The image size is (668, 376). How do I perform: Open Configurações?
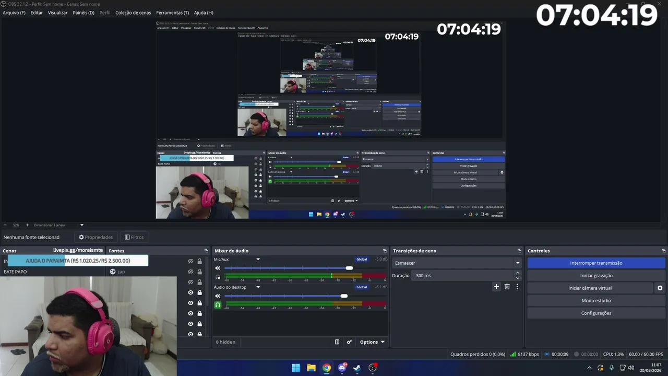tap(596, 313)
